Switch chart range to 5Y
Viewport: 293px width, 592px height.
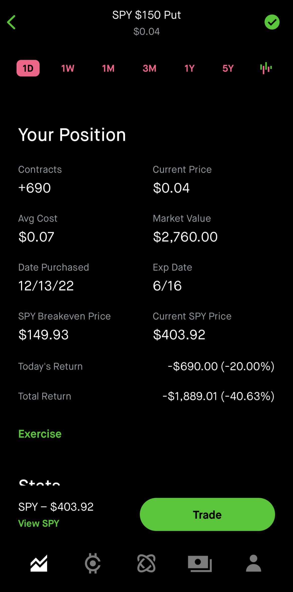[228, 68]
